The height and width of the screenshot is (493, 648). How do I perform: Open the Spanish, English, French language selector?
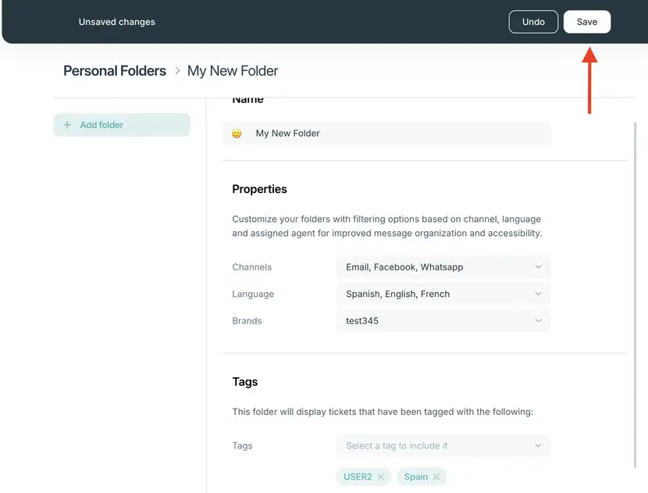point(443,294)
